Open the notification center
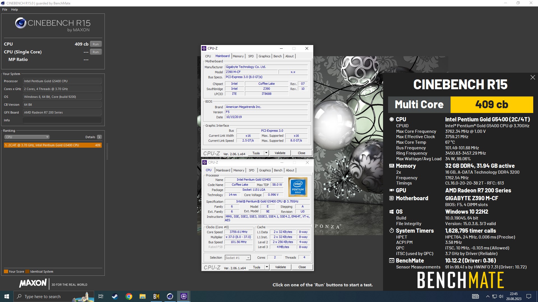This screenshot has width=538, height=302. pos(529,296)
